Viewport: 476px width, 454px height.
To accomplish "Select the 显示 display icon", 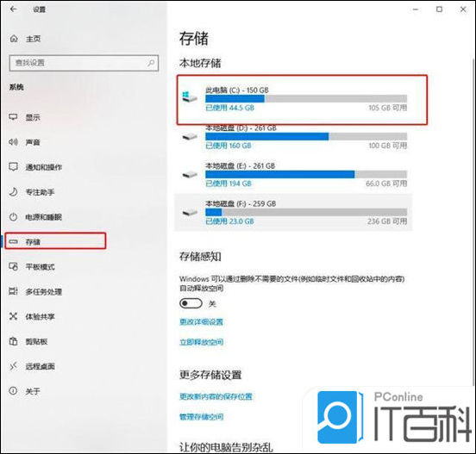I will 13,117.
